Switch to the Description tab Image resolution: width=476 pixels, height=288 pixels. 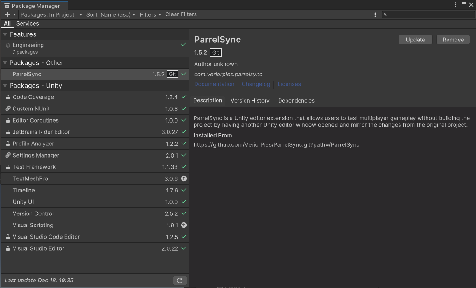tap(208, 101)
